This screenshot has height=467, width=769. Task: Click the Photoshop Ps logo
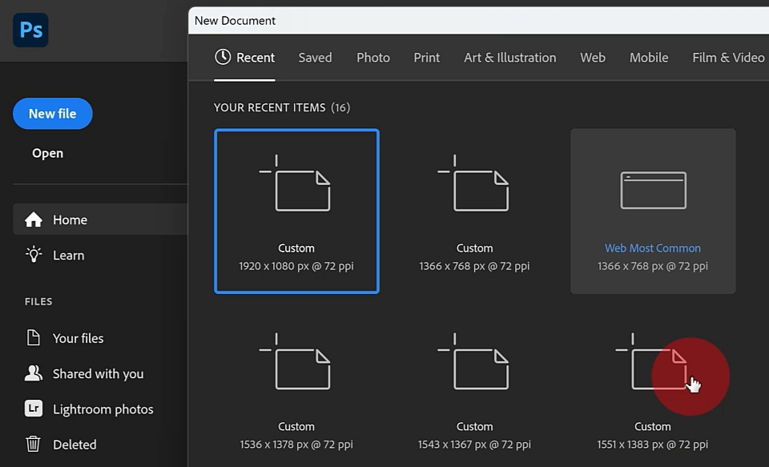point(30,30)
